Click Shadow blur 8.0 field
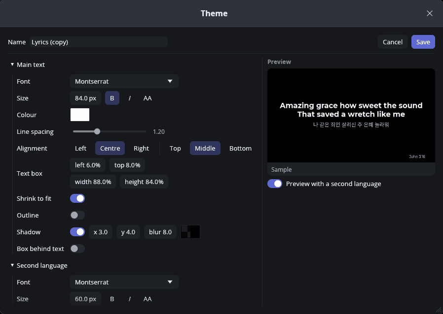The image size is (443, 314). point(160,232)
